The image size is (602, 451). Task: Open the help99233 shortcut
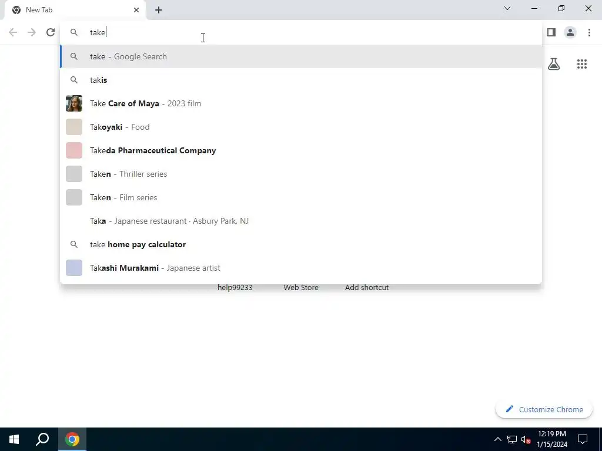click(235, 287)
